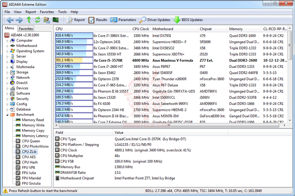Expand the Network tree node arrow
Image resolution: width=295 pixels, height=196 pixels.
pyautogui.click(x=7, y=78)
